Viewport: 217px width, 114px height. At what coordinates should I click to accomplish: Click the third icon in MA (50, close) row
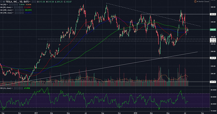click(20, 7)
